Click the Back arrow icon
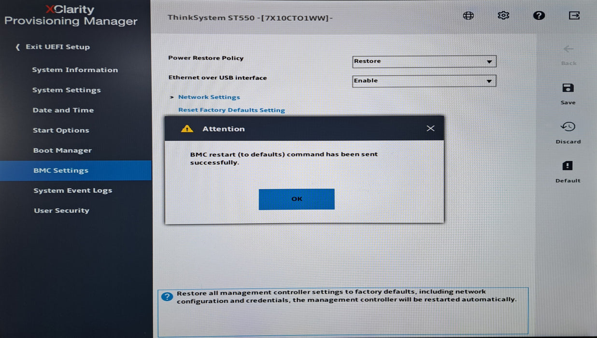Viewport: 597px width, 338px height. pyautogui.click(x=569, y=49)
